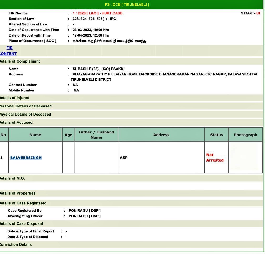Click the Physical Details of Deceased header

[131, 114]
